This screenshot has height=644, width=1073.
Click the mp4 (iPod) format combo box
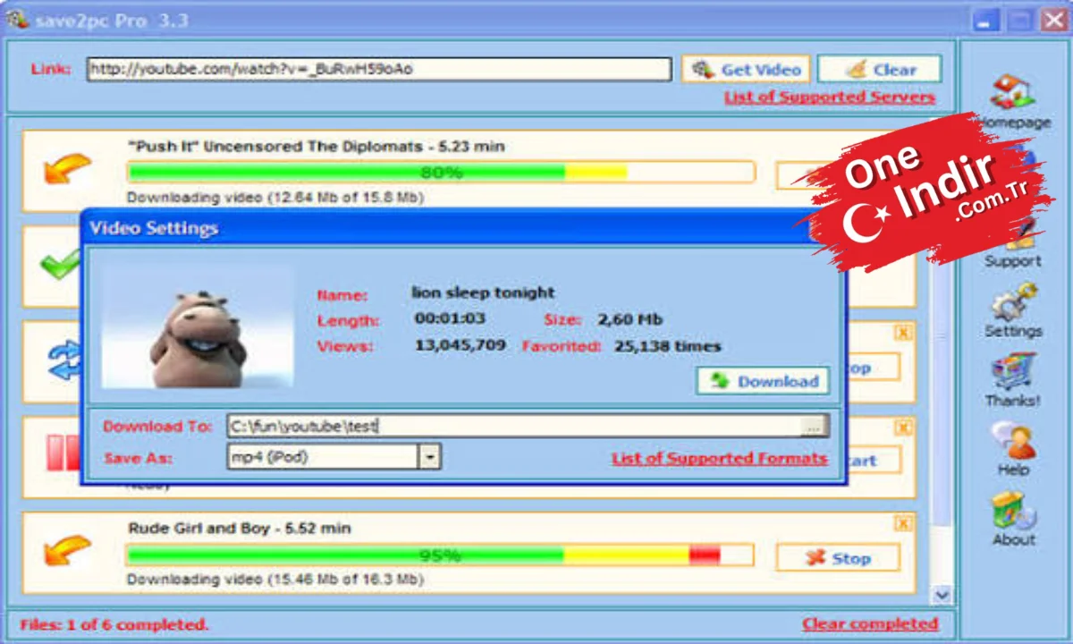coord(334,457)
